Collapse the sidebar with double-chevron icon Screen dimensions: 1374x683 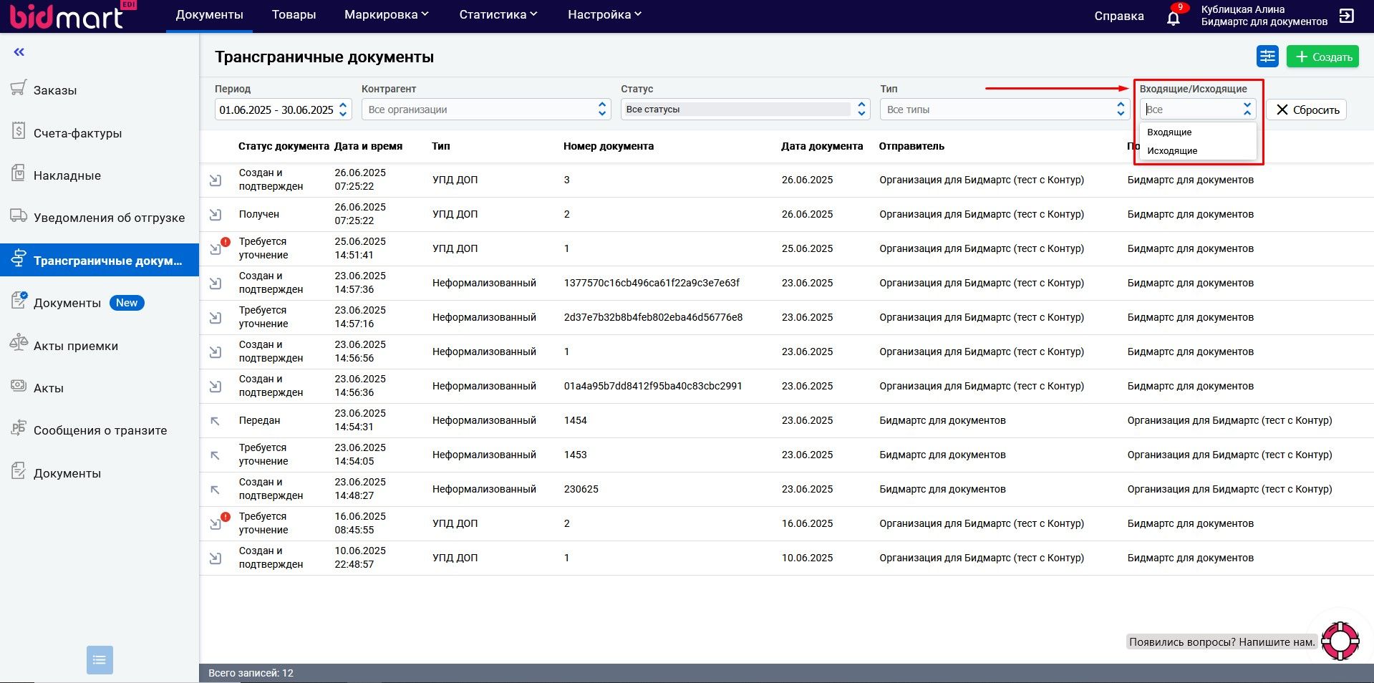[x=19, y=52]
